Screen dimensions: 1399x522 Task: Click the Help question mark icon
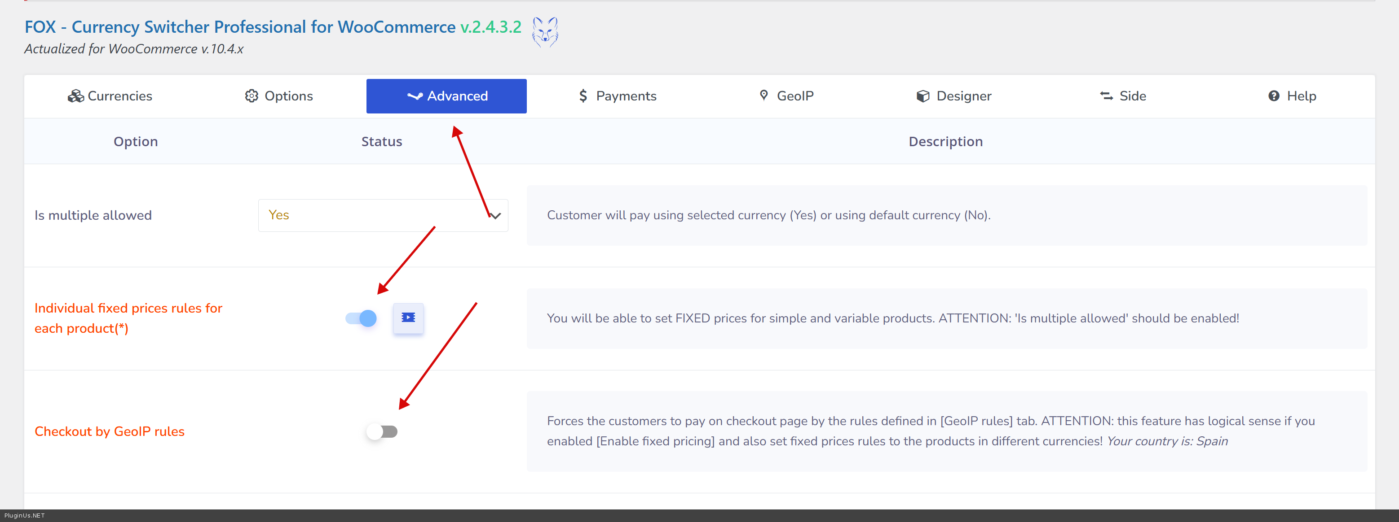1274,96
